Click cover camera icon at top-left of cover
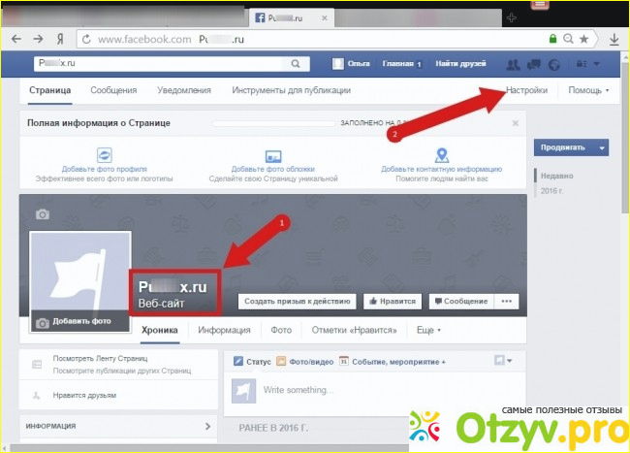Image resolution: width=630 pixels, height=453 pixels. click(x=42, y=213)
